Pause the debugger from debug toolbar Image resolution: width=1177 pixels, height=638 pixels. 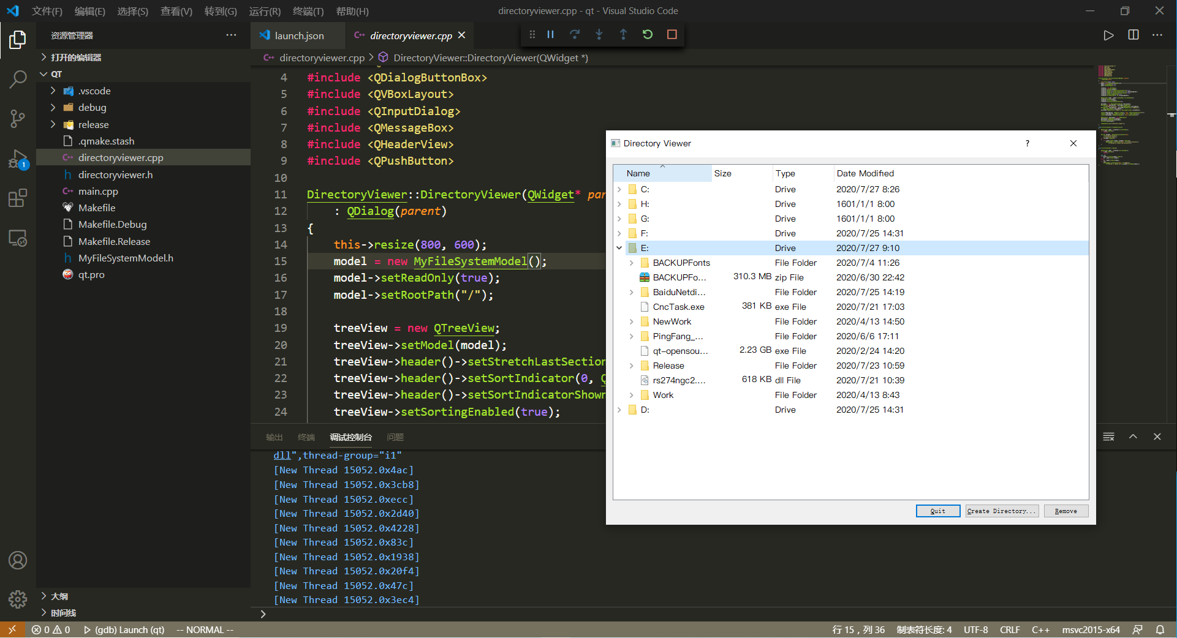click(x=550, y=35)
